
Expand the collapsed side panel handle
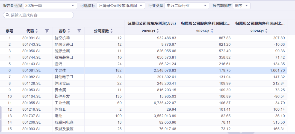point(1,119)
